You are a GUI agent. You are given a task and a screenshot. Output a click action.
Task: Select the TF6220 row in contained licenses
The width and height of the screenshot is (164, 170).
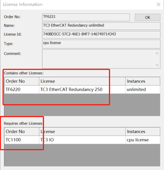82,89
